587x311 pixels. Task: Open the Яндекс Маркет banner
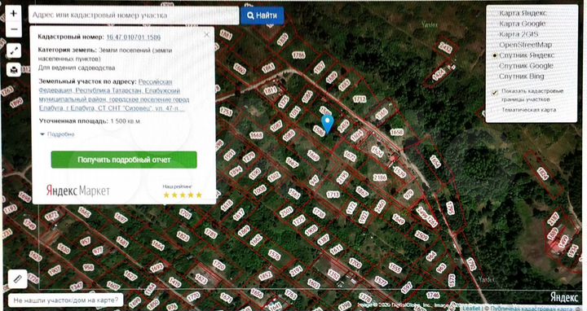pyautogui.click(x=78, y=191)
